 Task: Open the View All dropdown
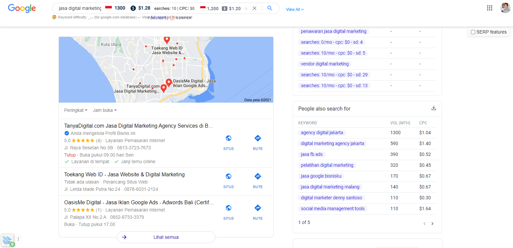(295, 10)
